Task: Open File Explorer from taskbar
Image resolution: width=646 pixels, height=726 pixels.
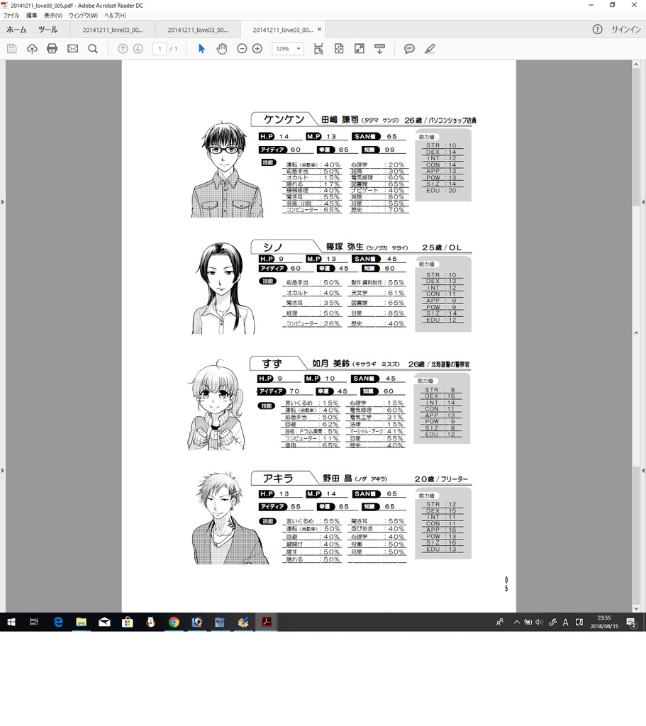Action: (81, 622)
